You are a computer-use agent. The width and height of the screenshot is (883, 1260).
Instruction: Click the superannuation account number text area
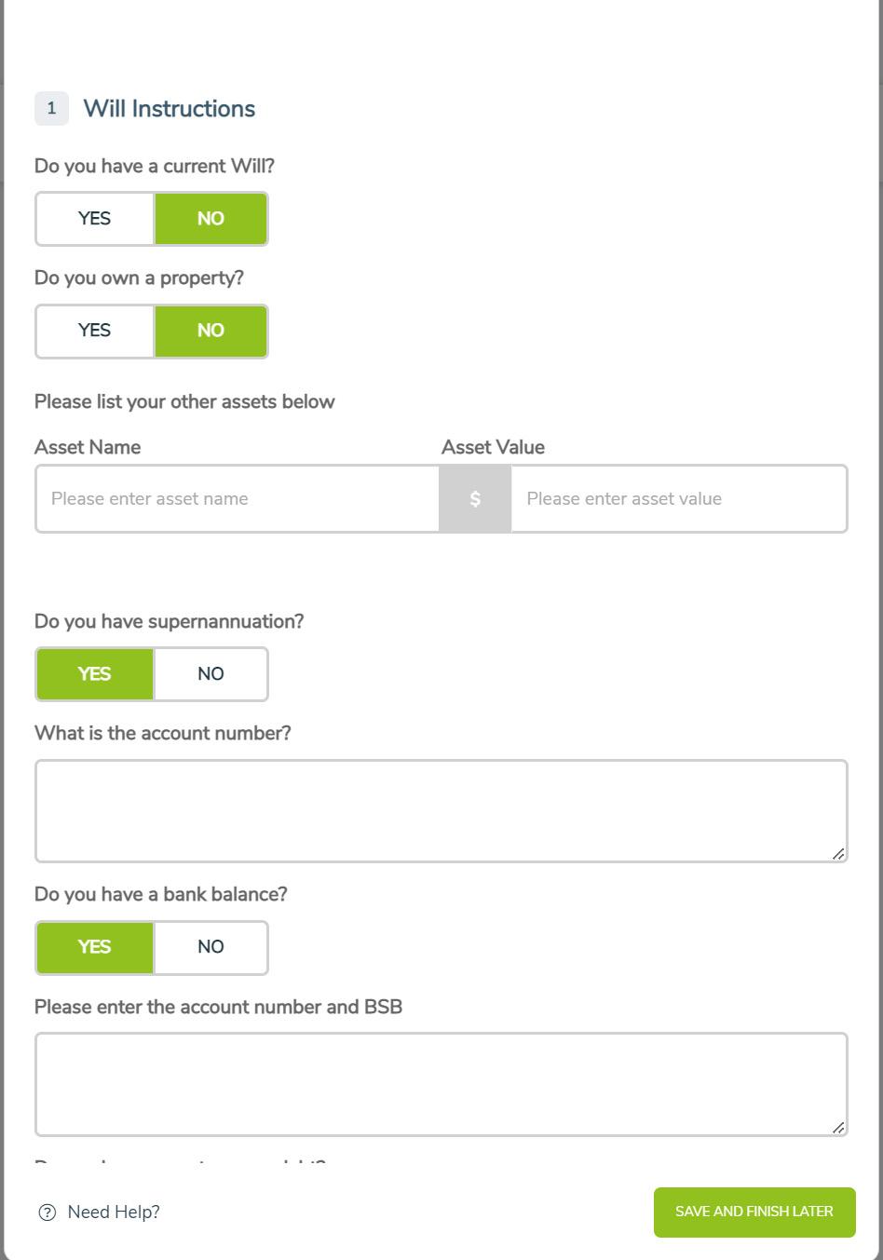441,810
